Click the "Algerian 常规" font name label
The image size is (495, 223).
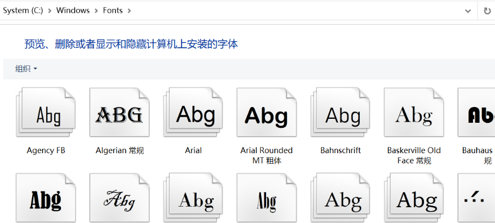[x=120, y=150]
